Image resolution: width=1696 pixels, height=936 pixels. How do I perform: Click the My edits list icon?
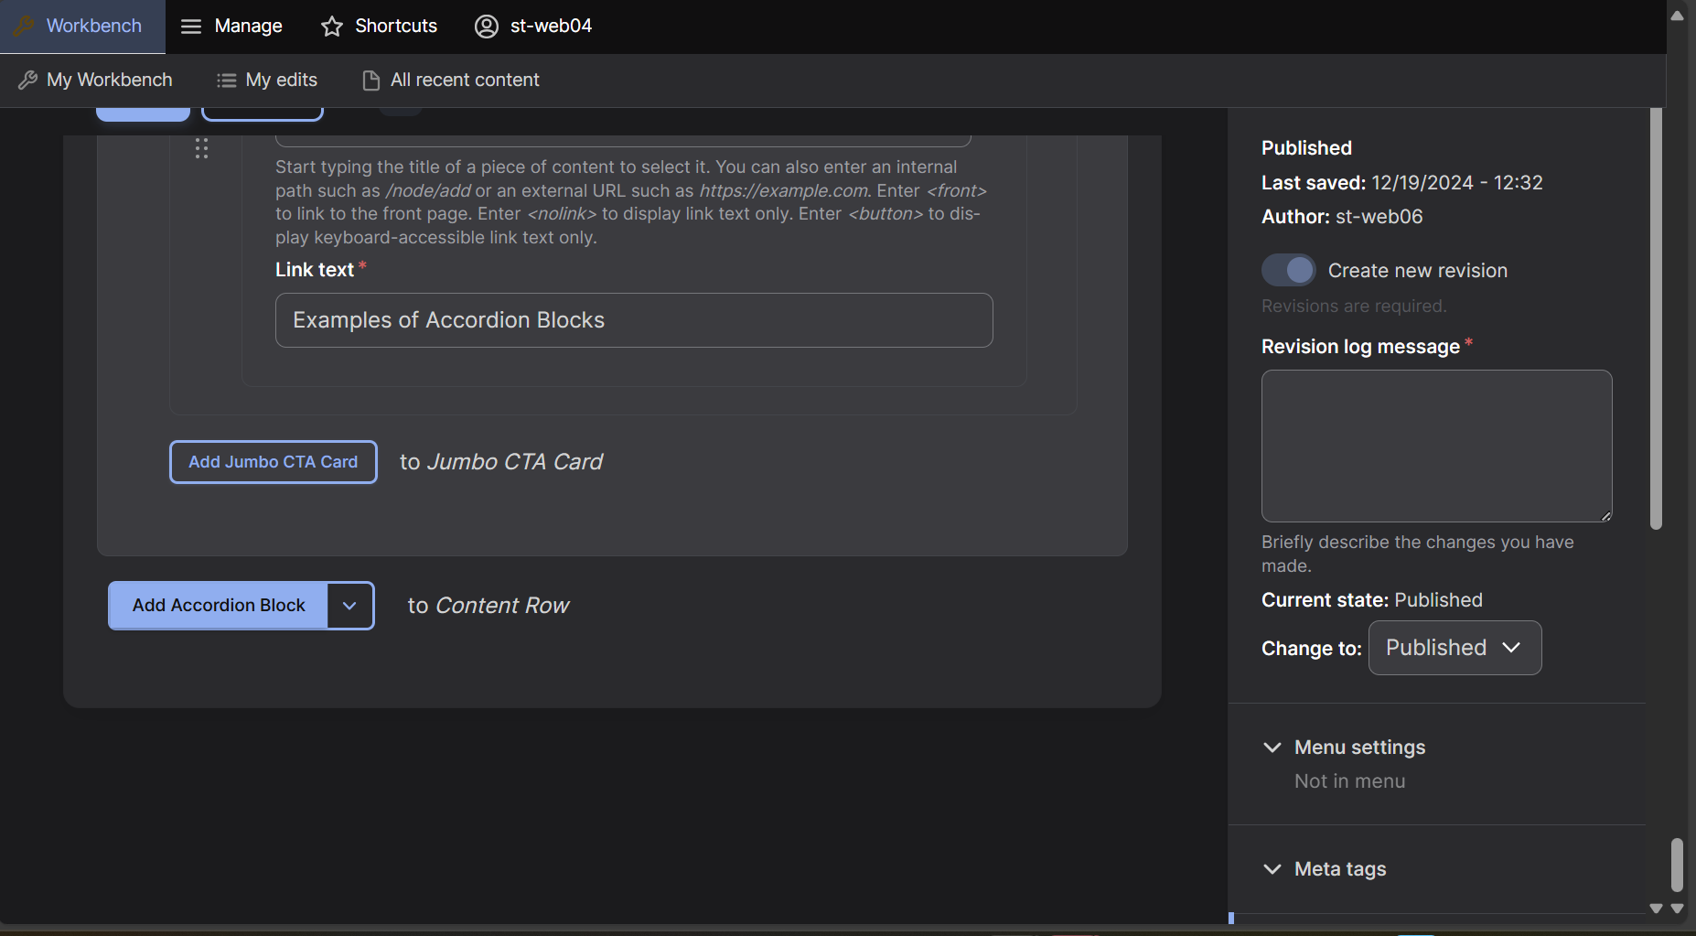226,81
